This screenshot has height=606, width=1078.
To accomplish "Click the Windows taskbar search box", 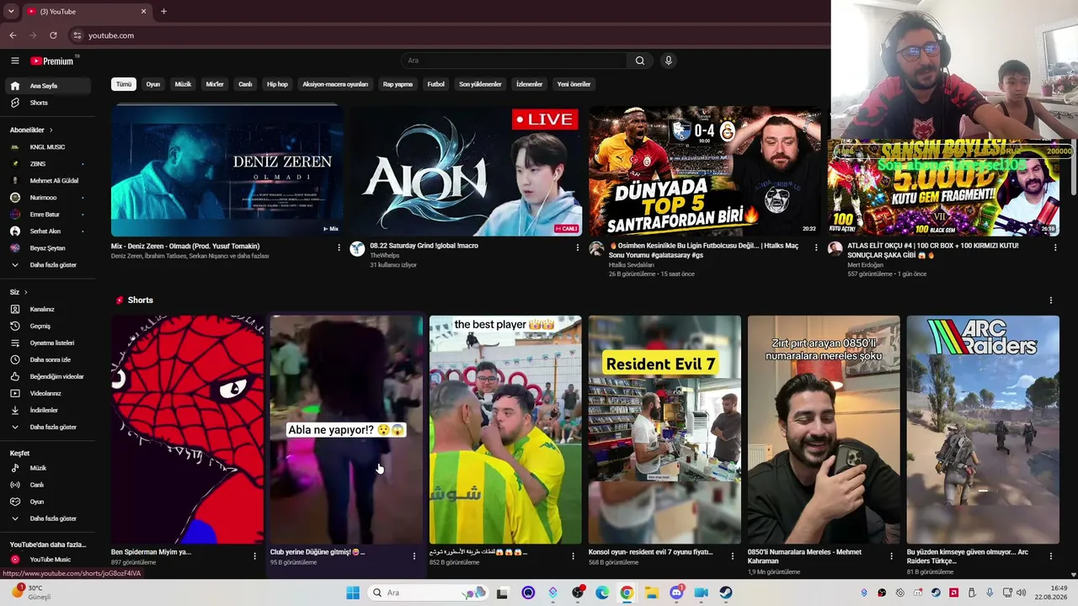I will [427, 593].
